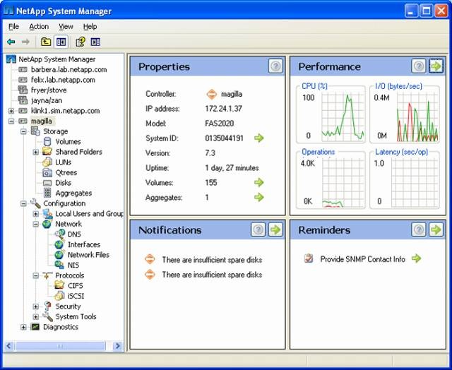
Task: Click the I/O (bytes/sec) performance graph
Action: [x=405, y=114]
